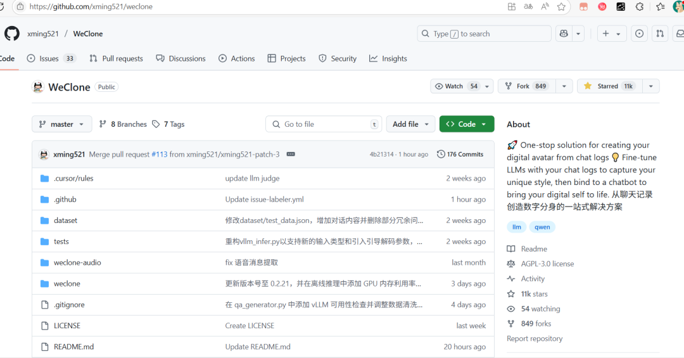This screenshot has width=684, height=358.
Task: Open the Issues shortcut icon in header
Action: point(639,34)
